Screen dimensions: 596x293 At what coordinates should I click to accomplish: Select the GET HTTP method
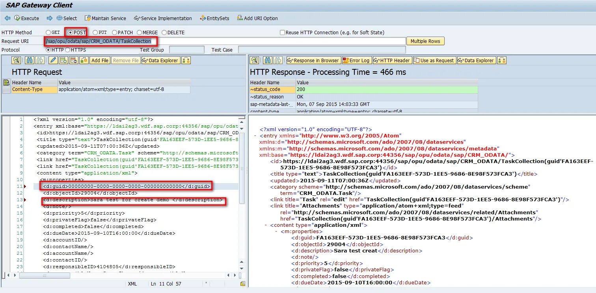coord(48,33)
